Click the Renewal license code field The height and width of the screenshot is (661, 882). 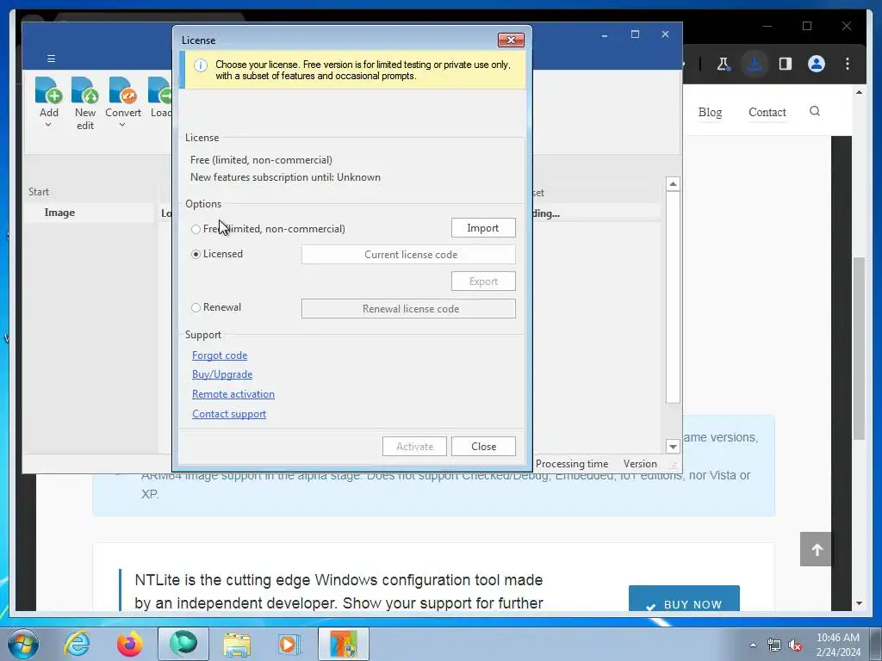pos(408,309)
